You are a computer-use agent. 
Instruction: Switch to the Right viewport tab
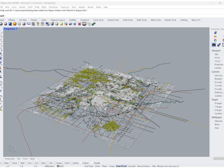[x=32, y=159]
